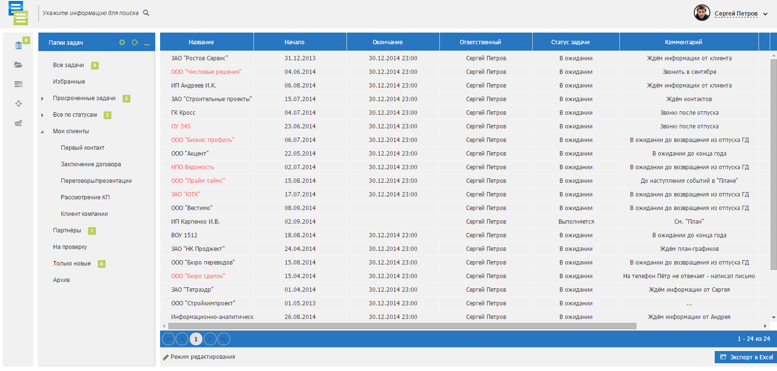The width and height of the screenshot is (777, 371).
Task: Minimize the Папки задач panel
Action: 147,43
